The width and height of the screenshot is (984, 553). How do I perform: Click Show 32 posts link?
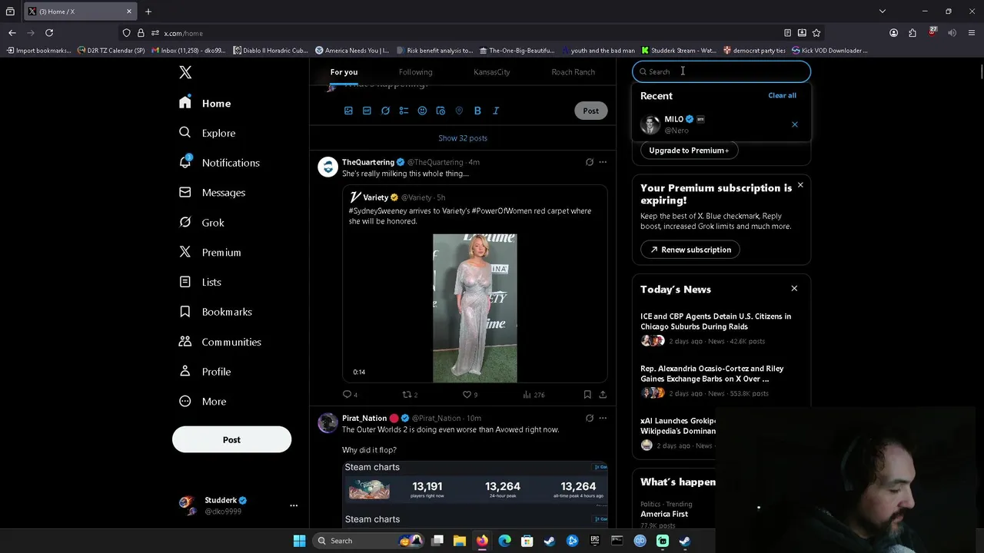click(463, 138)
